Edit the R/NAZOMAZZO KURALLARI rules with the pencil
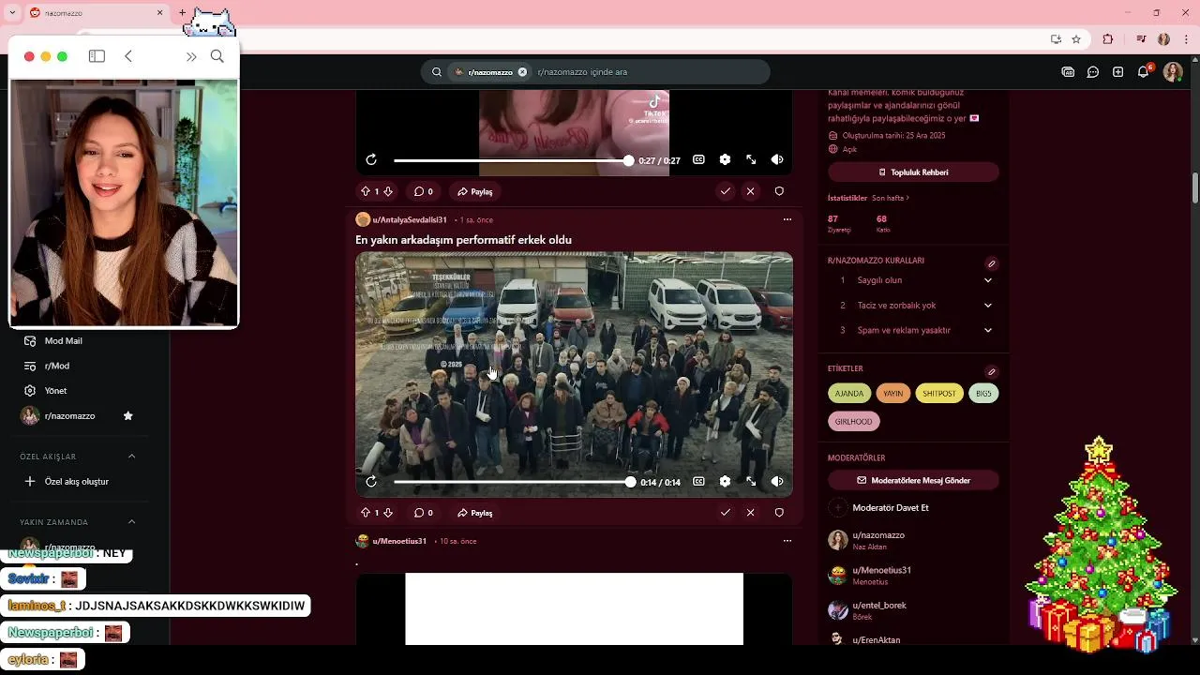This screenshot has width=1200, height=675. (991, 263)
